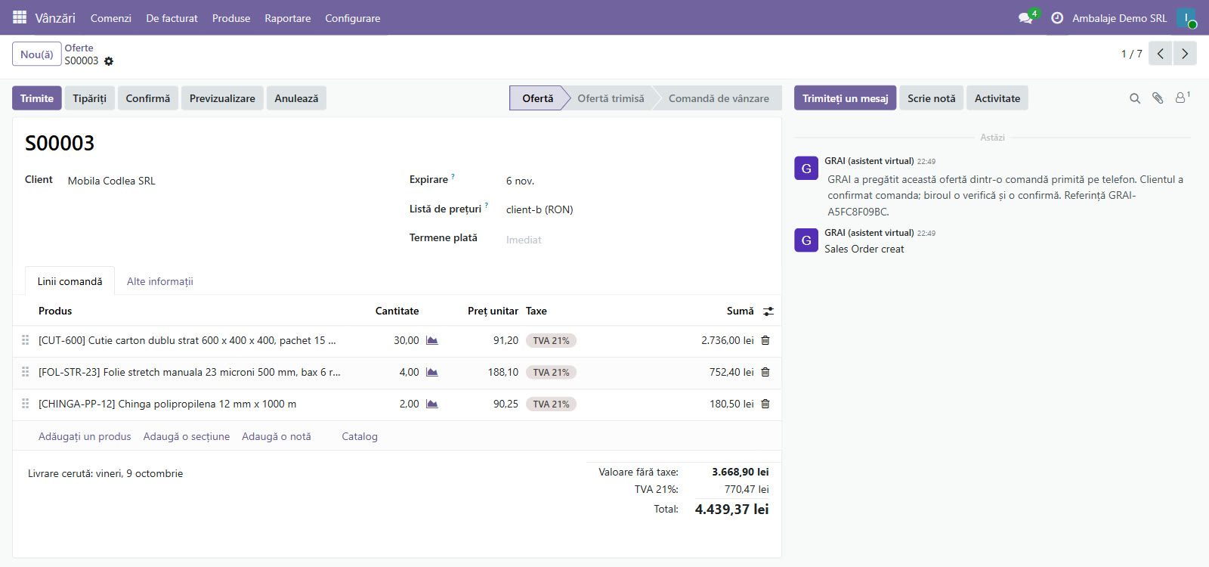Open the Raportare menu
This screenshot has height=567, width=1209.
pos(288,18)
